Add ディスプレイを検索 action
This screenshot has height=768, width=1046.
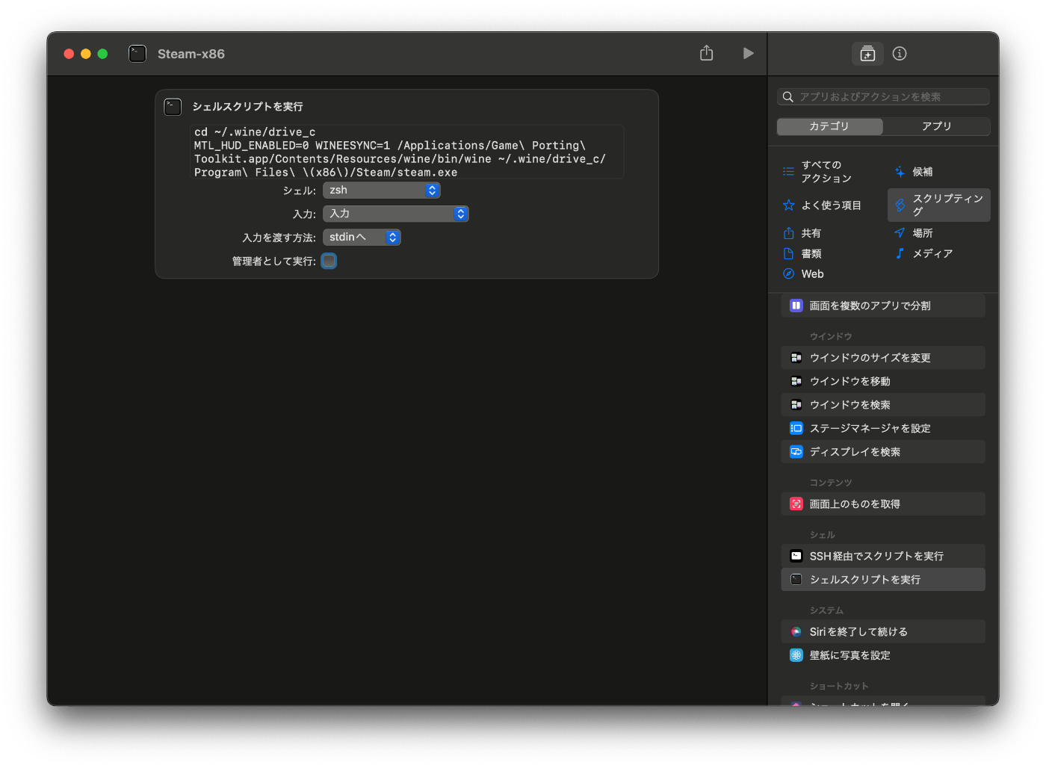[x=883, y=452]
